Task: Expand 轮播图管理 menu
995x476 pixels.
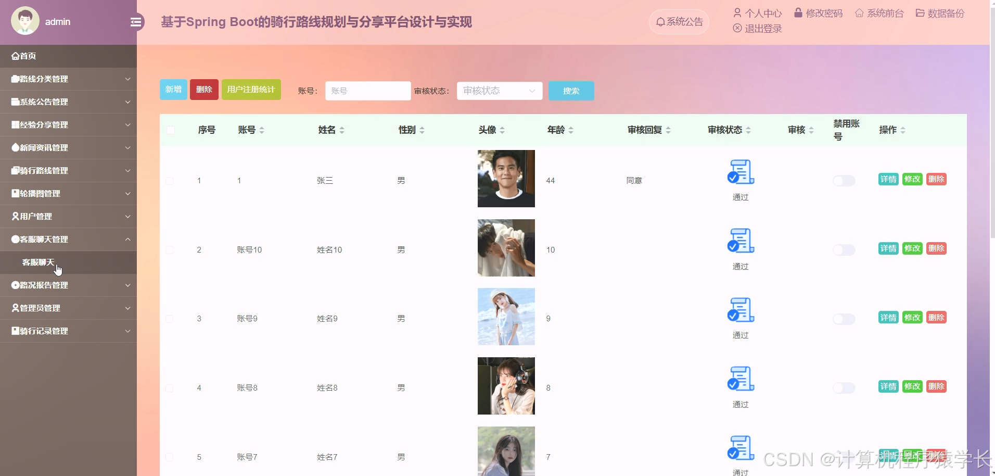Action: coord(68,194)
